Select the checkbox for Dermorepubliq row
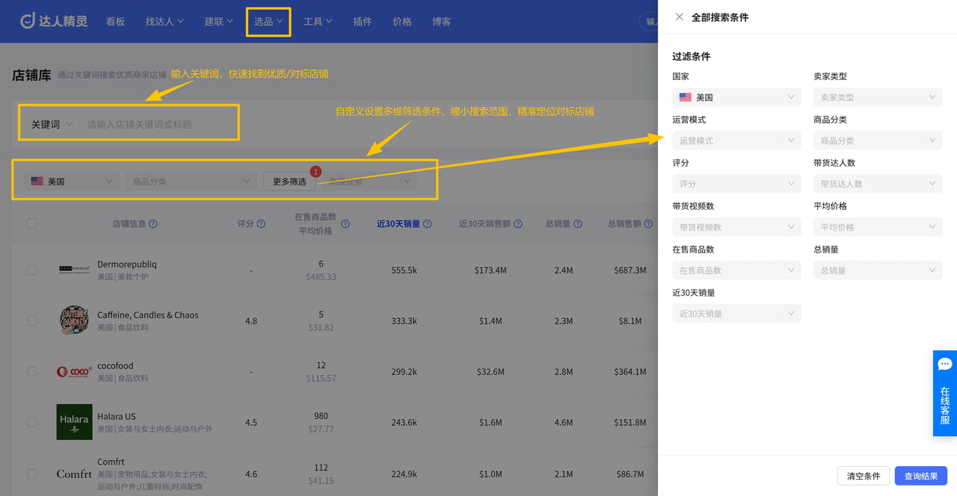This screenshot has height=496, width=957. point(31,270)
